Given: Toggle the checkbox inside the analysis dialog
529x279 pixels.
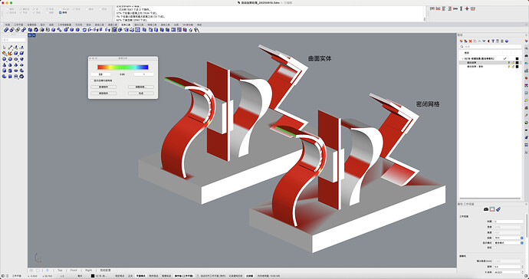Looking at the screenshot, I should pos(93,80).
